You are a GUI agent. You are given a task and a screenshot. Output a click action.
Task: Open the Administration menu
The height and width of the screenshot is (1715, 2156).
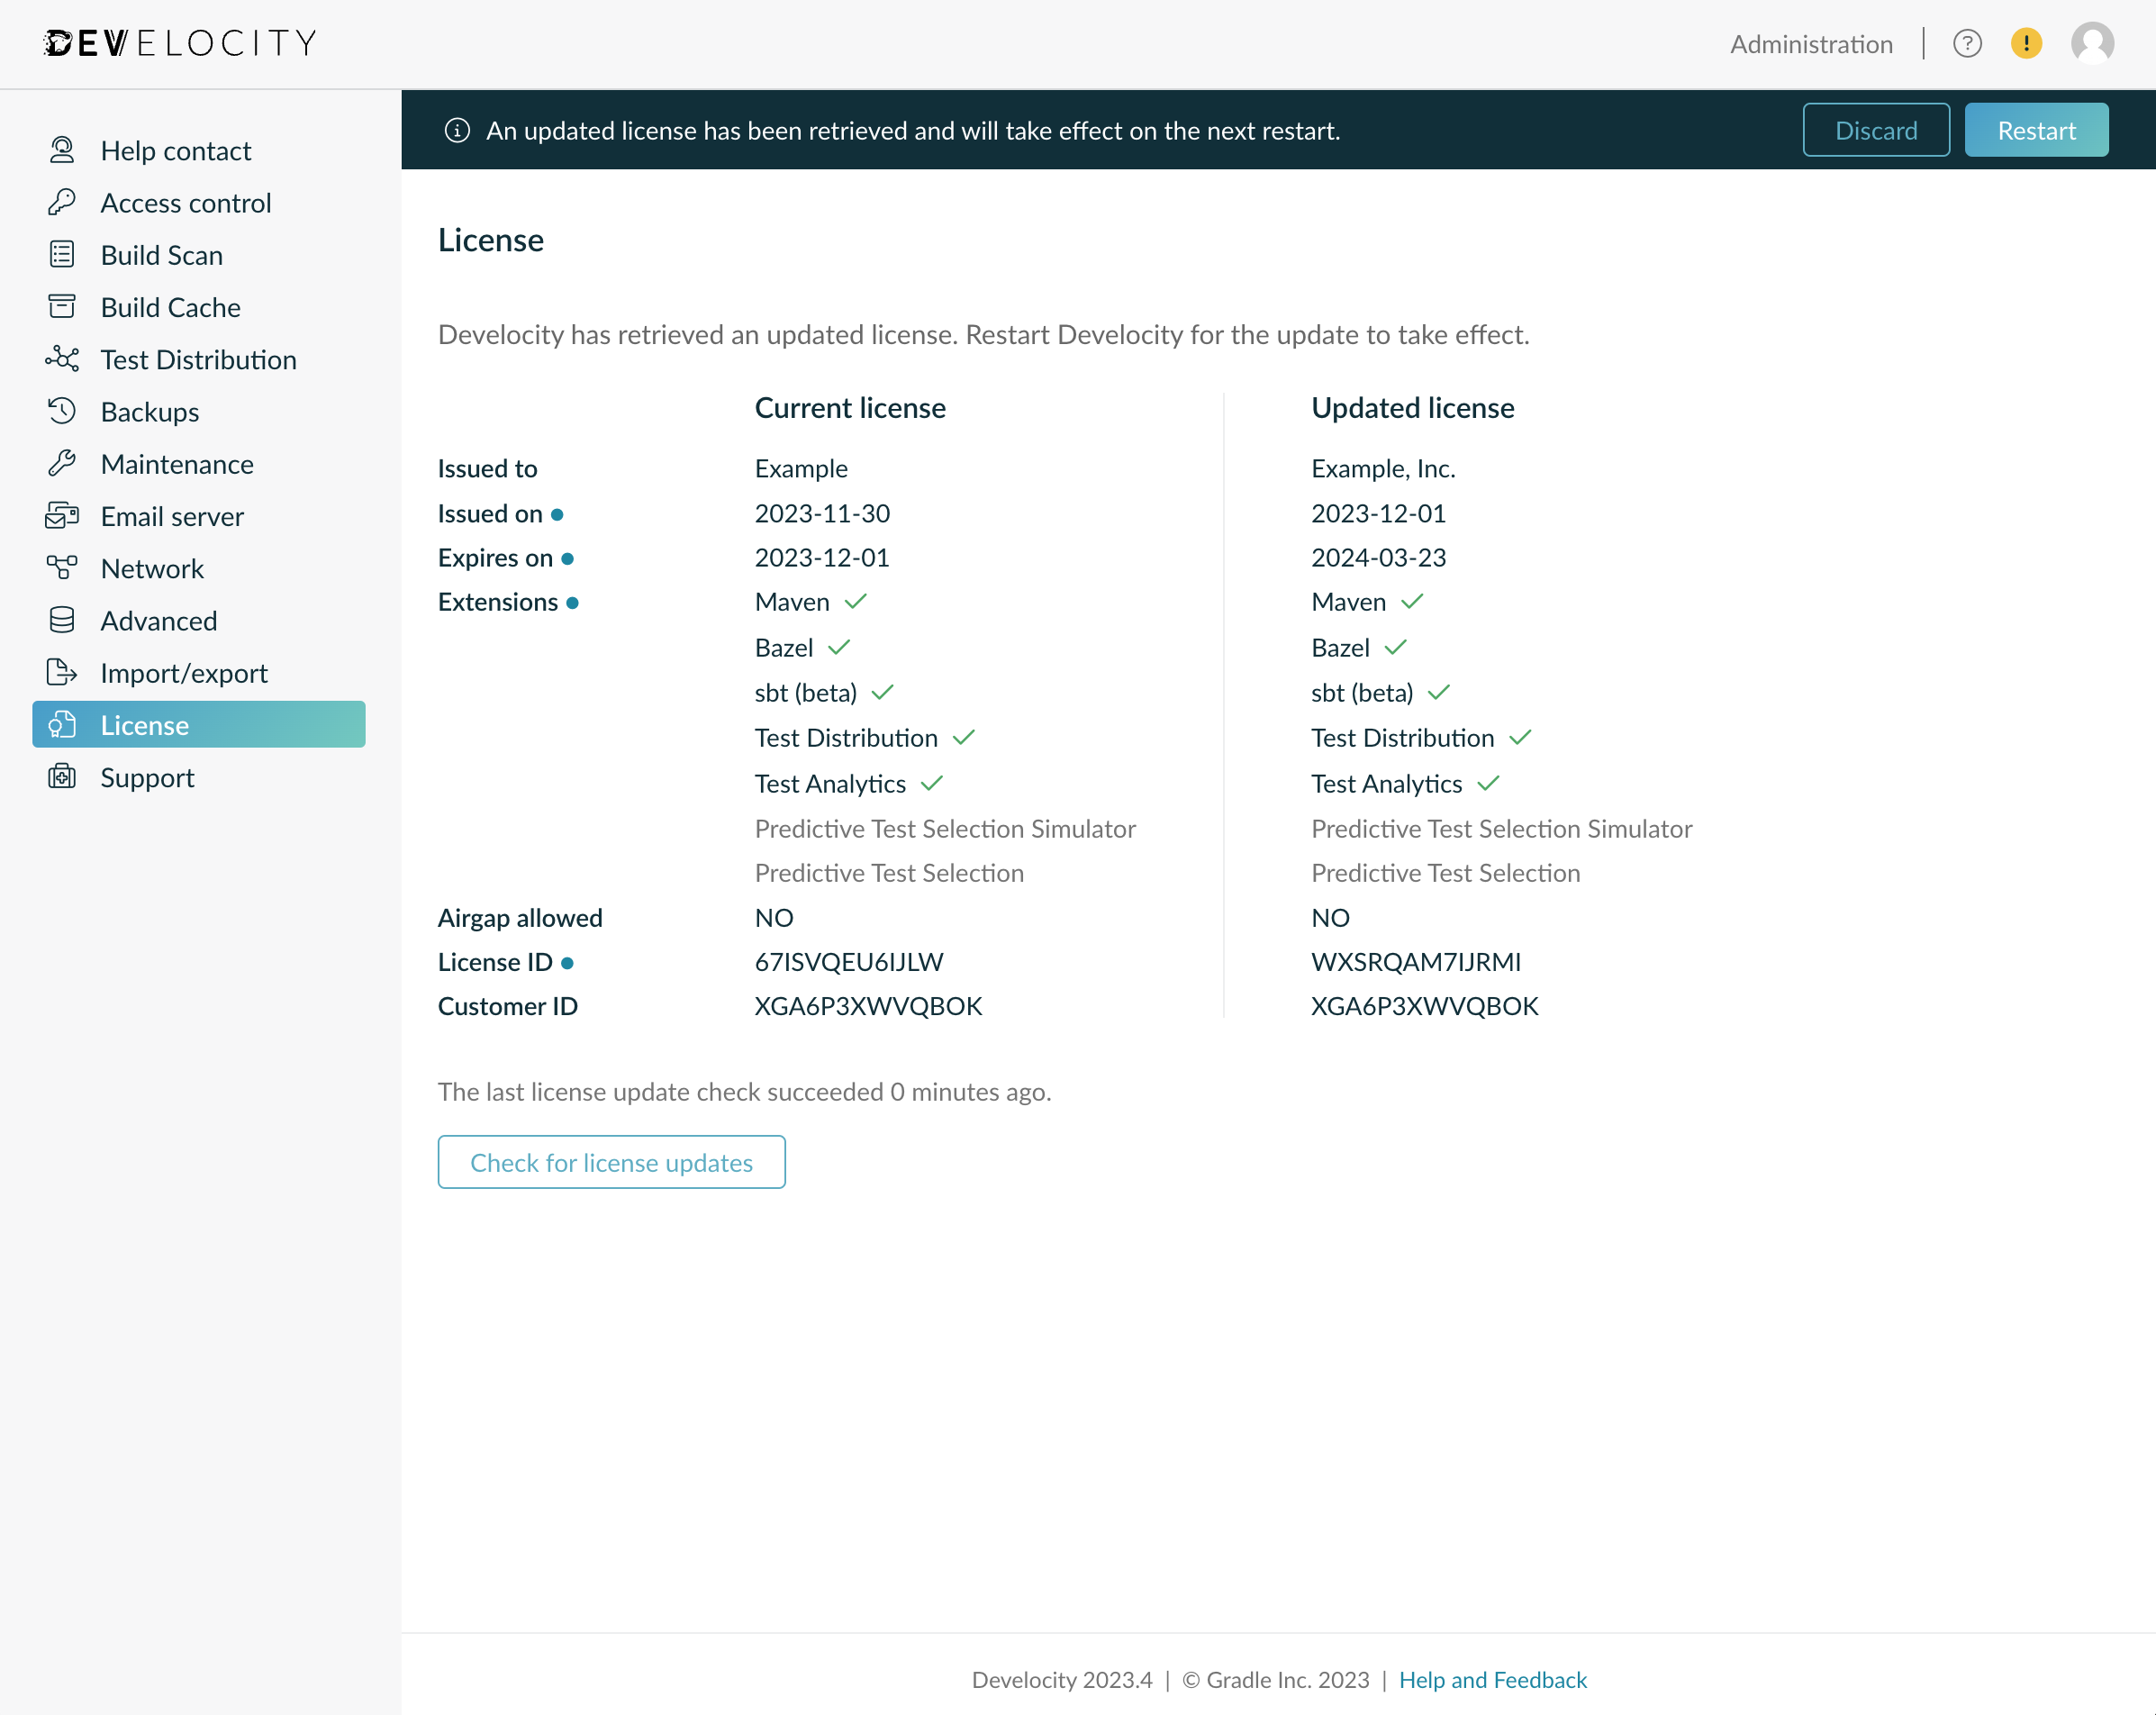1811,44
